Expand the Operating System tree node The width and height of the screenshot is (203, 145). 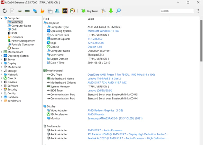pos(1,56)
